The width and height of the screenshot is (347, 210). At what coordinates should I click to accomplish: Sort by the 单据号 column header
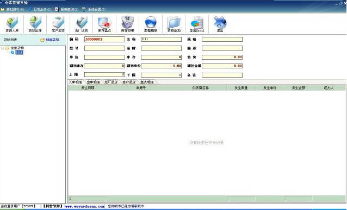(x=140, y=88)
